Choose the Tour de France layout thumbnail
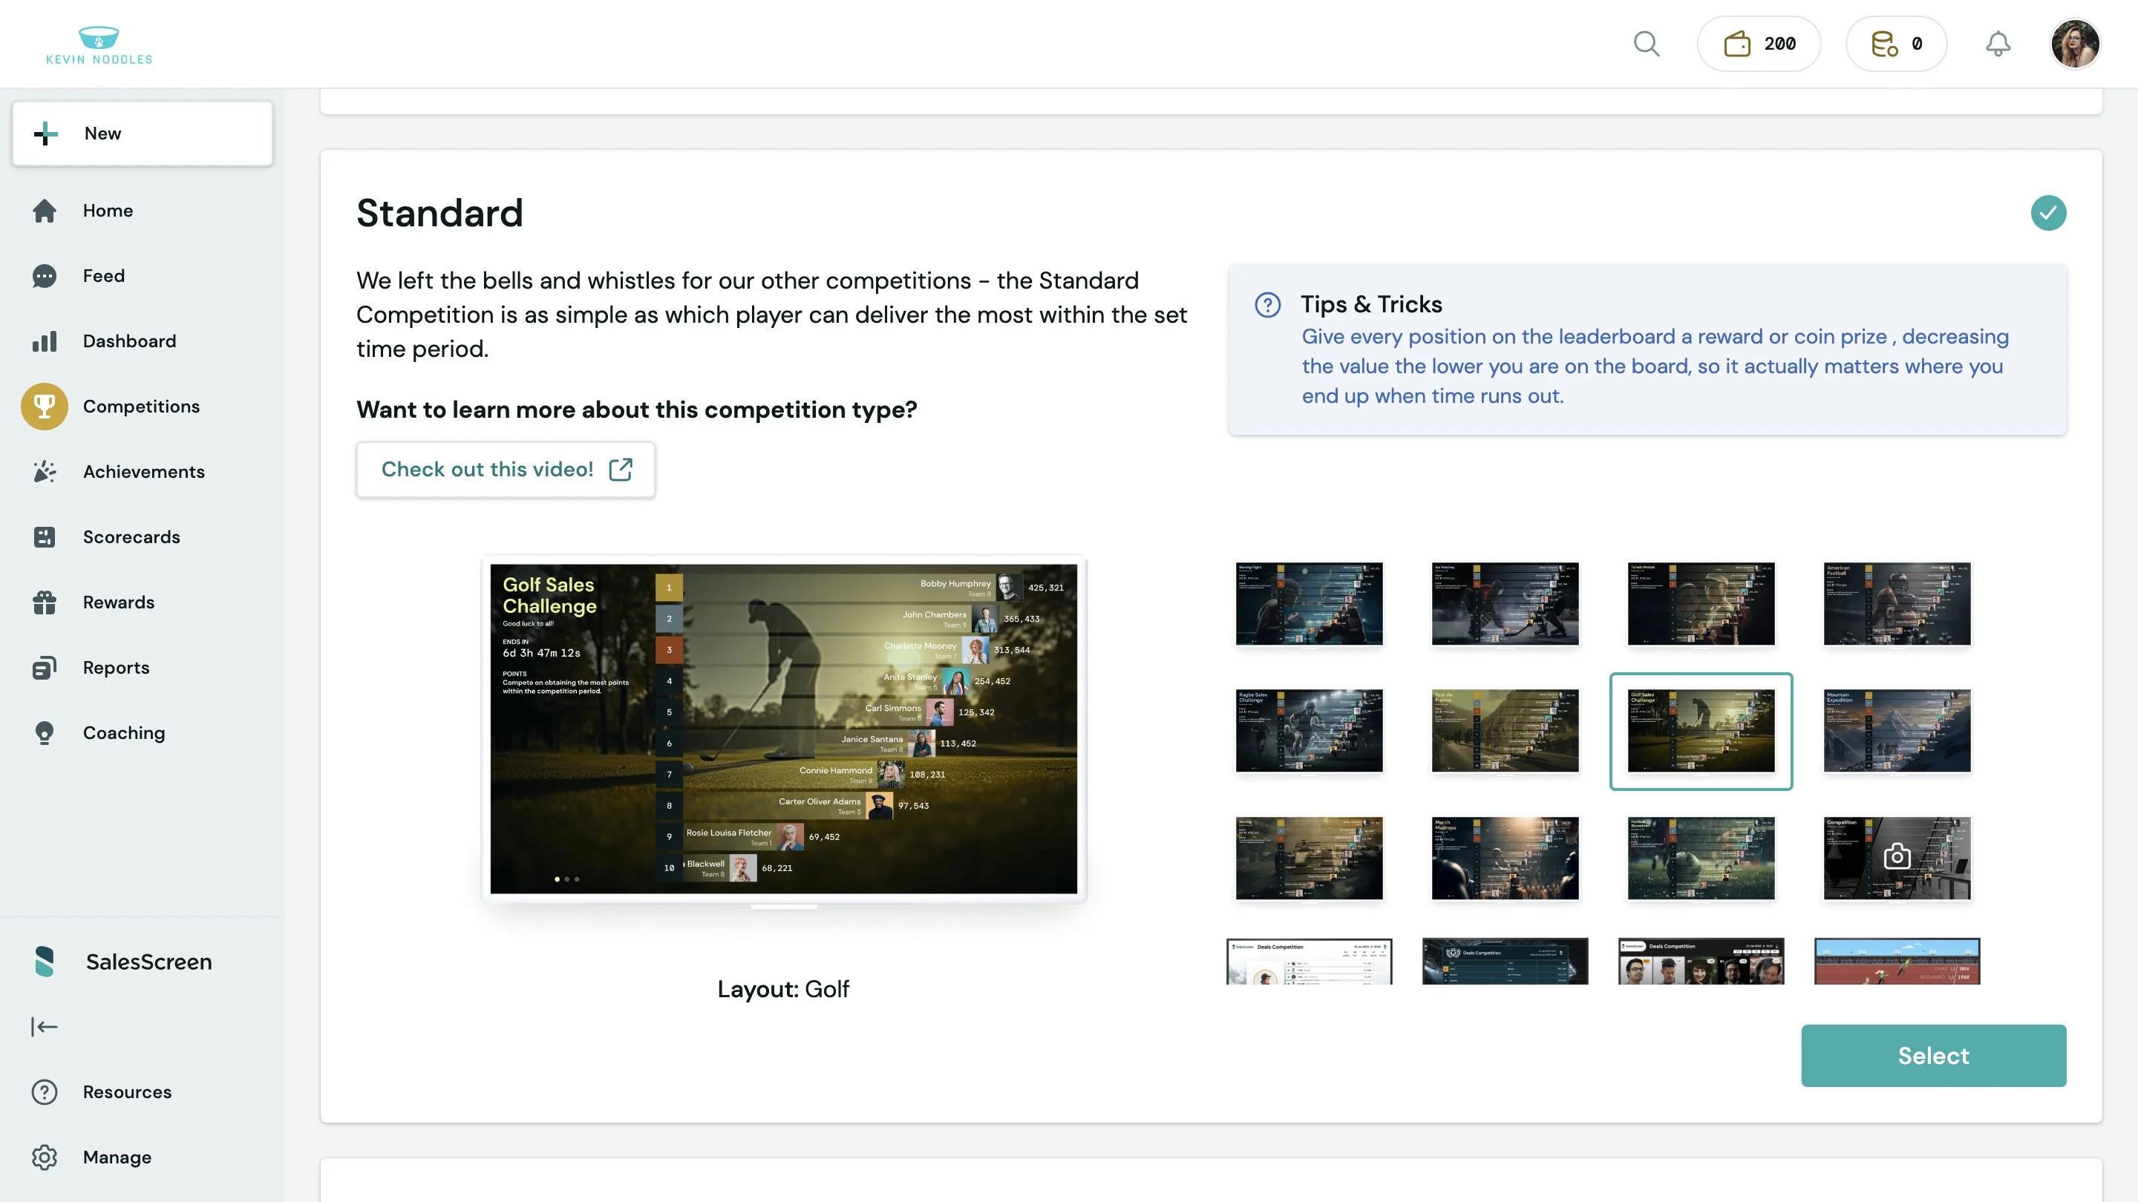The width and height of the screenshot is (2138, 1202). click(x=1505, y=731)
